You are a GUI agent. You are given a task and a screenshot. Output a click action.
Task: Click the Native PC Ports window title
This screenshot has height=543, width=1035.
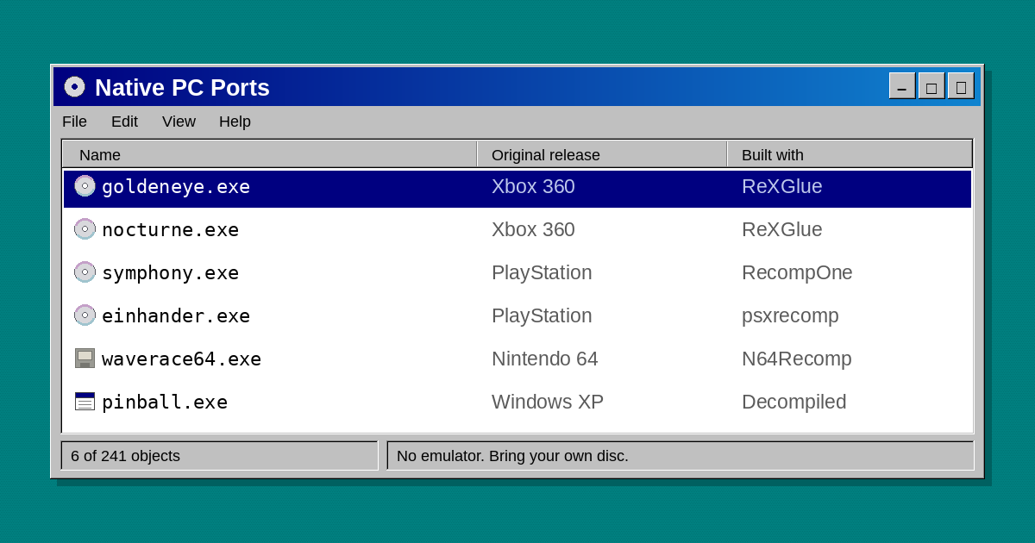[182, 88]
